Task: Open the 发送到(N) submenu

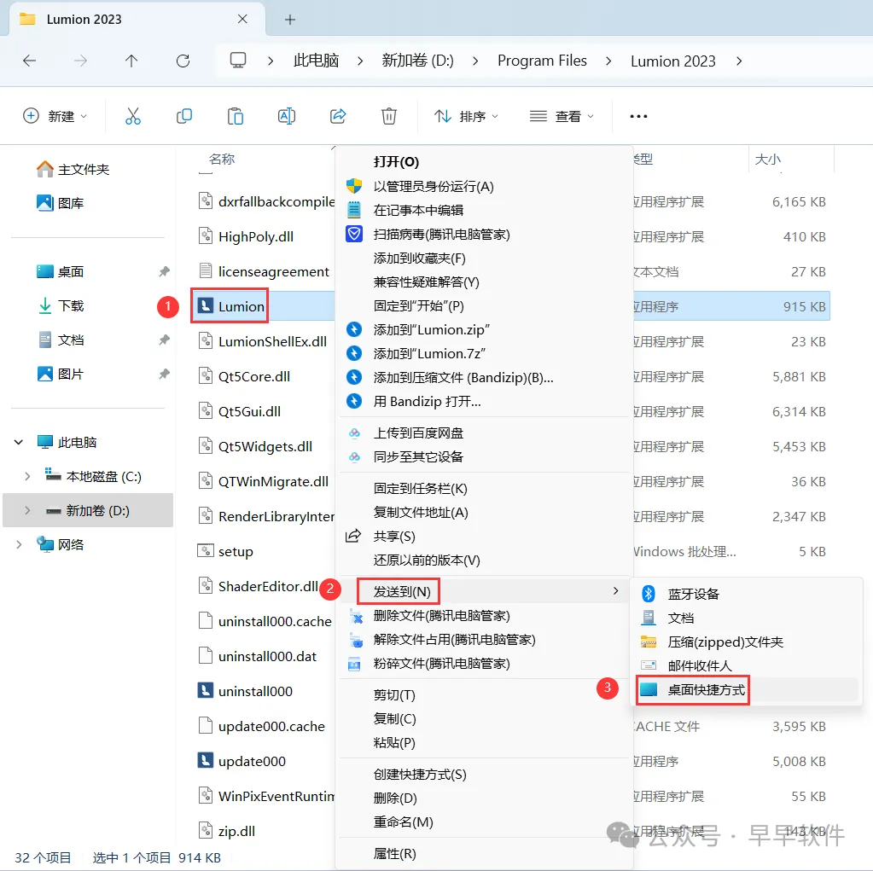Action: (x=484, y=591)
